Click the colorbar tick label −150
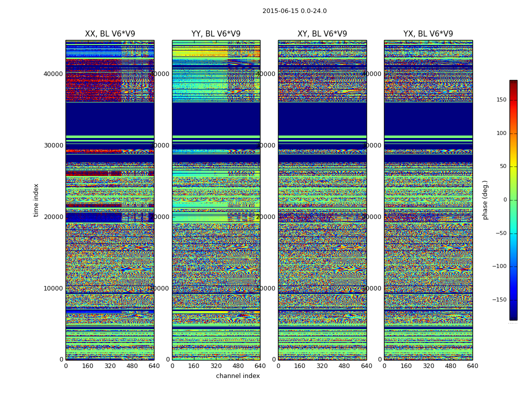The height and width of the screenshot is (400, 525). (x=499, y=300)
